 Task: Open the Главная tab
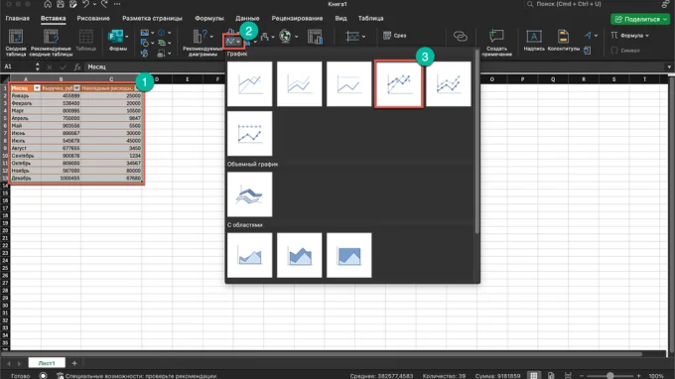(18, 19)
